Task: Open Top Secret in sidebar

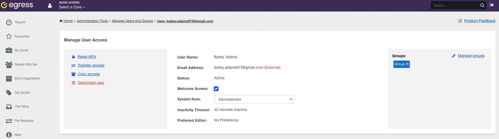Action: coord(22,93)
